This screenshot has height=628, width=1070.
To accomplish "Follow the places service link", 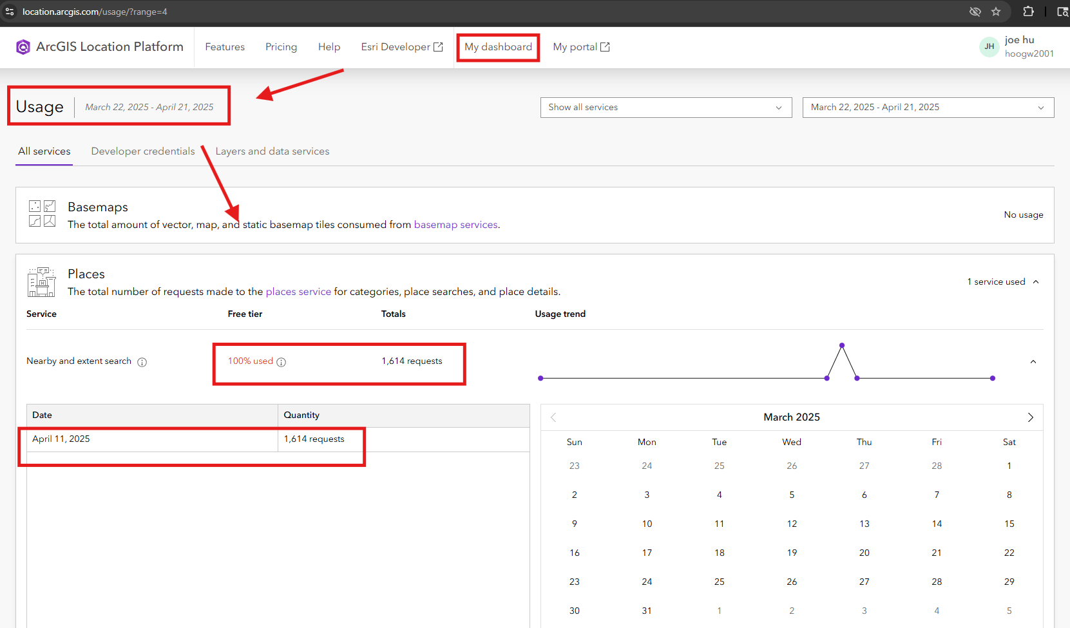I will point(298,292).
